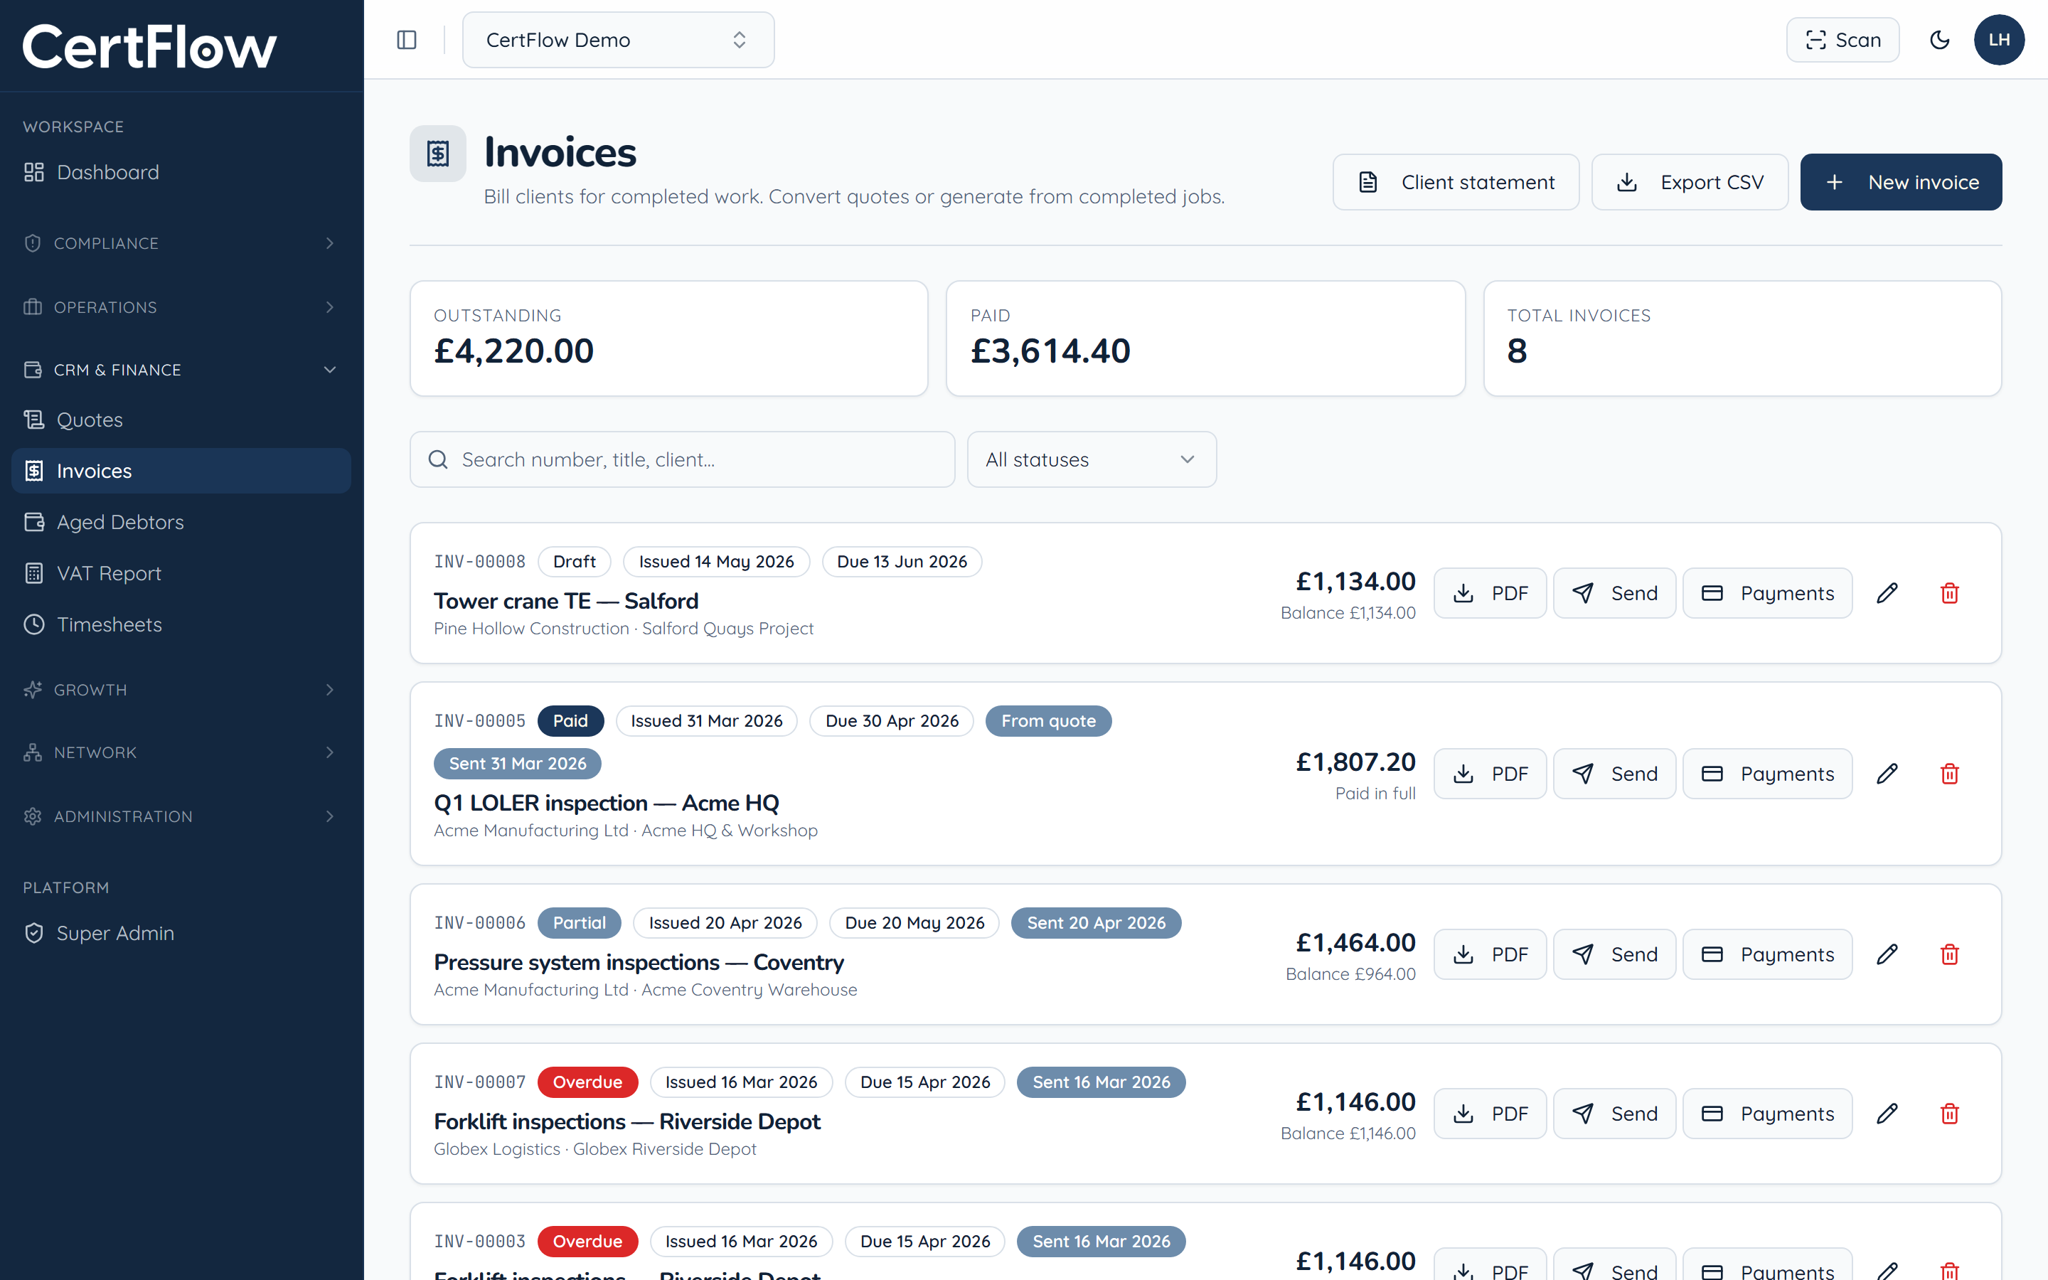Click the Scan button
Viewport: 2048px width, 1280px height.
[1842, 40]
